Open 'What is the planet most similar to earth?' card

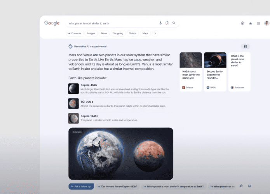click(x=239, y=72)
